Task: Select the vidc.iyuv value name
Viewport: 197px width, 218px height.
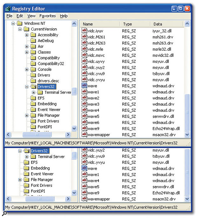Action: [x=96, y=31]
